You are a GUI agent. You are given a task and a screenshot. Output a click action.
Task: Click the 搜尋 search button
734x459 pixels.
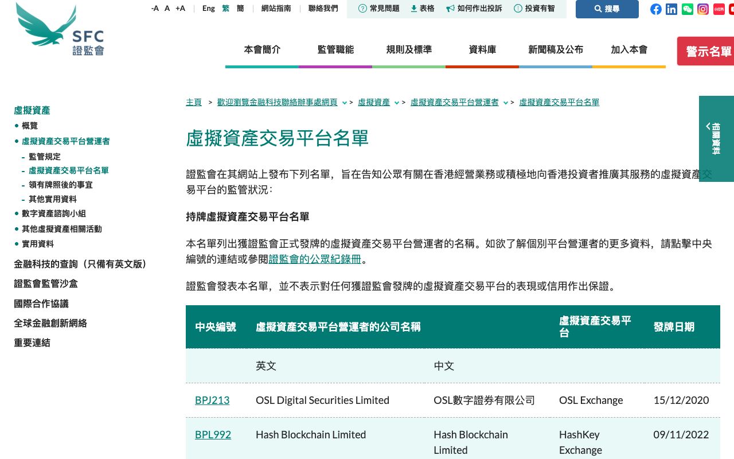(x=607, y=9)
